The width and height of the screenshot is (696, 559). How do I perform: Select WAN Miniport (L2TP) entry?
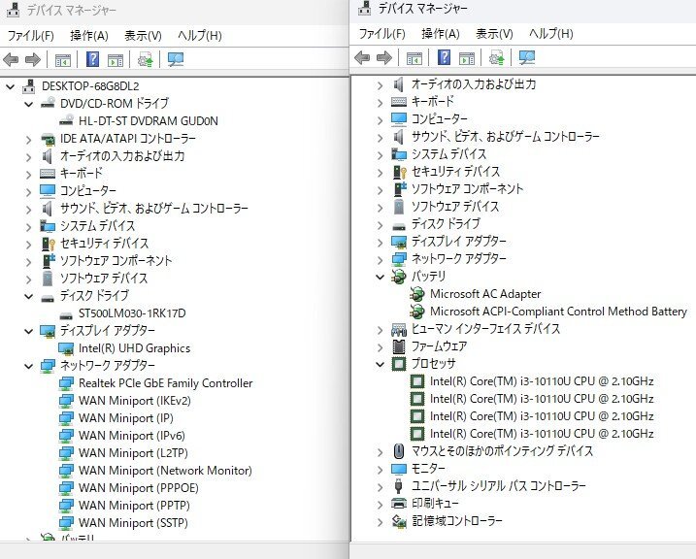click(x=133, y=453)
